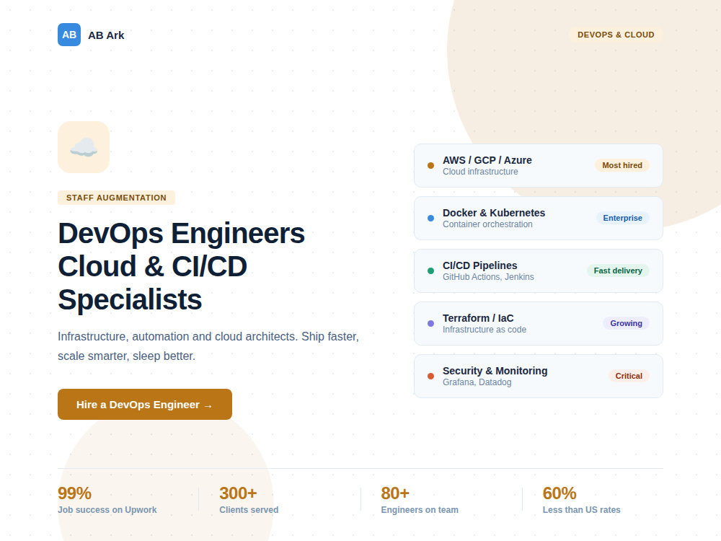Click the red dot beside Security & Monitoring
The image size is (721, 541).
[x=431, y=377]
